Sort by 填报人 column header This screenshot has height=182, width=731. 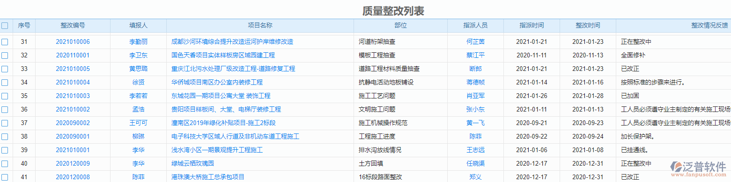[138, 26]
